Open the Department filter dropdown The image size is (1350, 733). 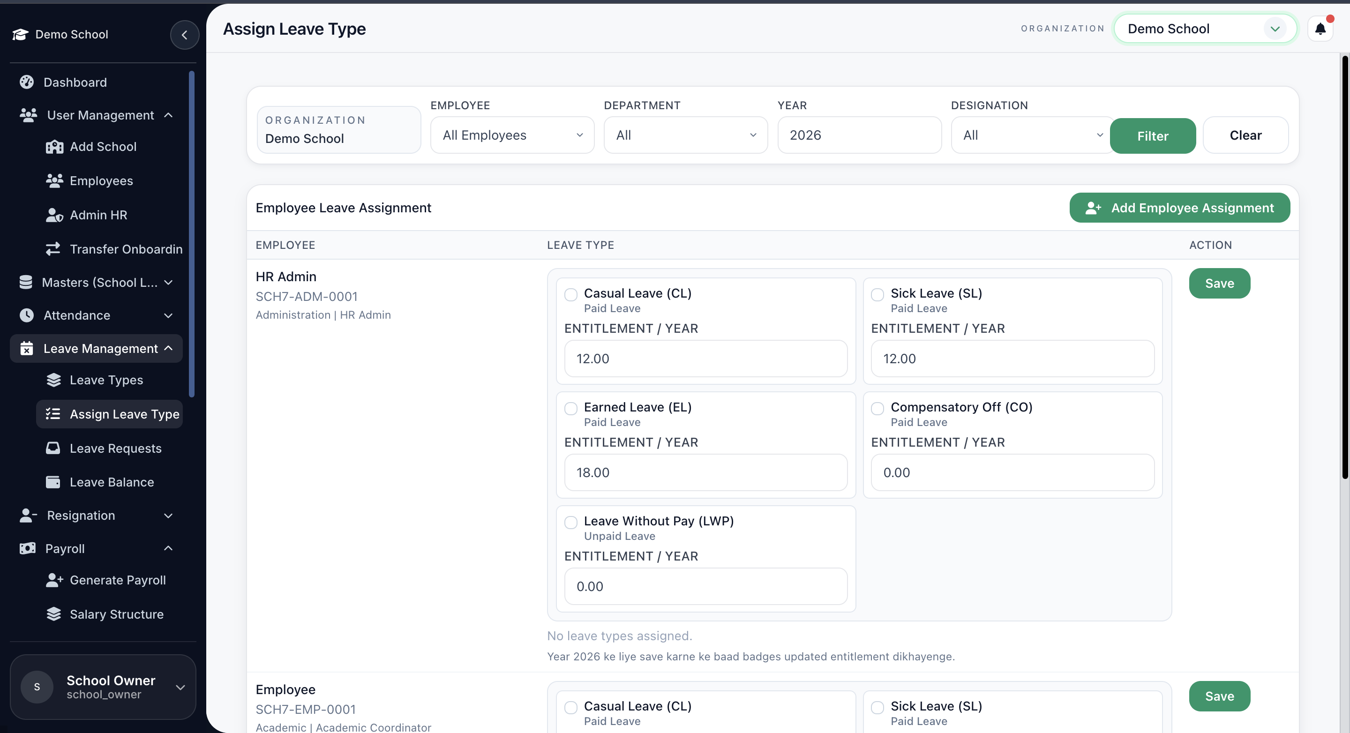coord(685,135)
